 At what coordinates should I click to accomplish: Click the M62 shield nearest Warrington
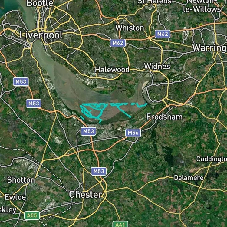point(163,34)
